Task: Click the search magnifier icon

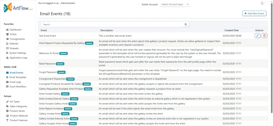Action: point(186,24)
